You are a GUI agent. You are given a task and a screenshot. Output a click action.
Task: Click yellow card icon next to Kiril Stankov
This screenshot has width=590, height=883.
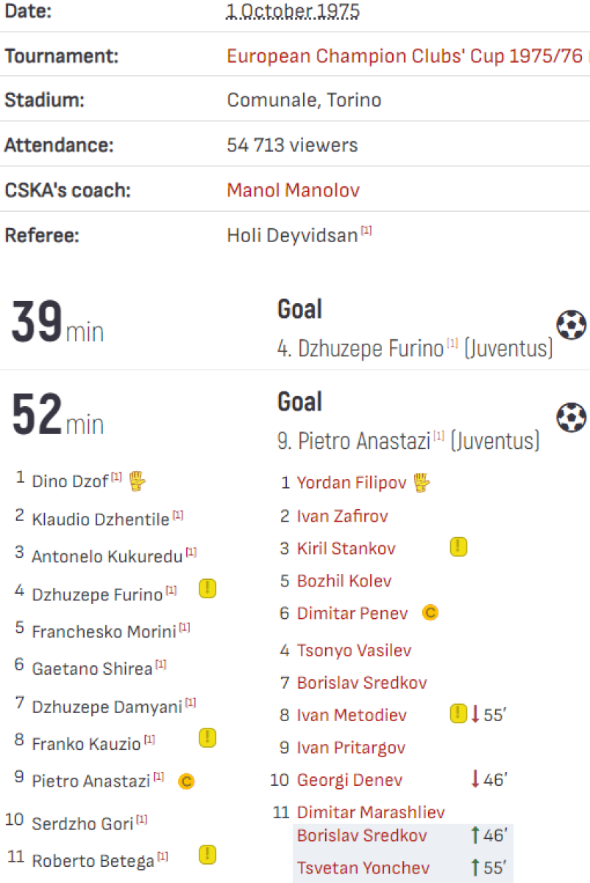tap(458, 547)
